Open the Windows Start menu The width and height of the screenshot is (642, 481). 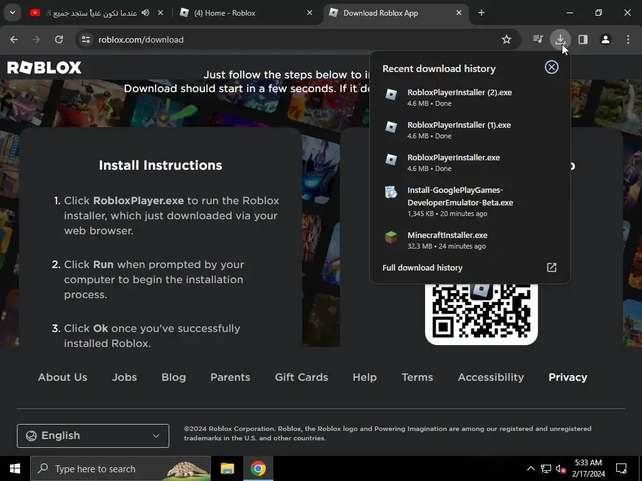[x=15, y=468]
